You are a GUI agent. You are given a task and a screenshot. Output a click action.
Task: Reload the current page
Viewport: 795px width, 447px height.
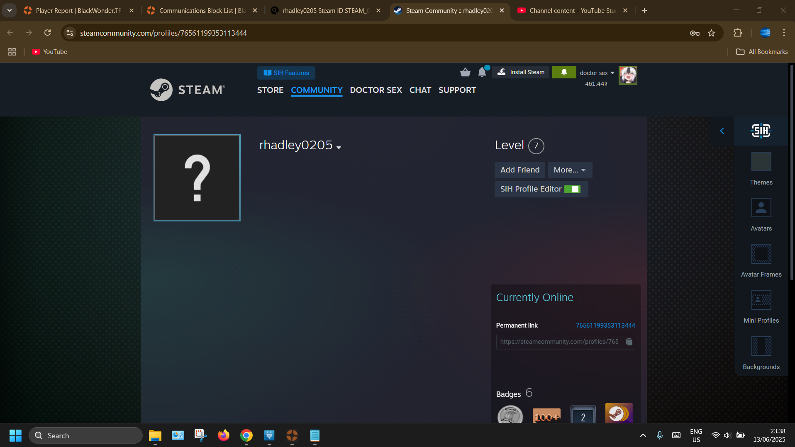(48, 33)
